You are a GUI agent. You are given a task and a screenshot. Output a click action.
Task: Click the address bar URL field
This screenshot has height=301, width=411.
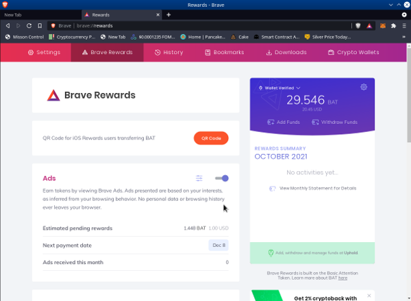(x=199, y=25)
